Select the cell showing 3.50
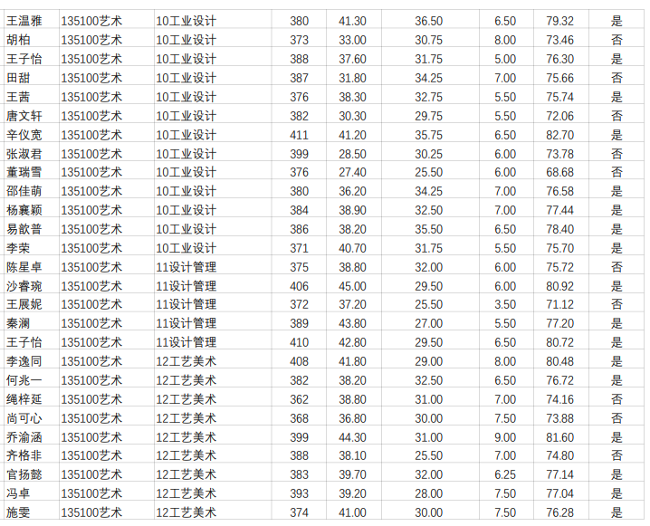650x526 pixels. click(504, 305)
